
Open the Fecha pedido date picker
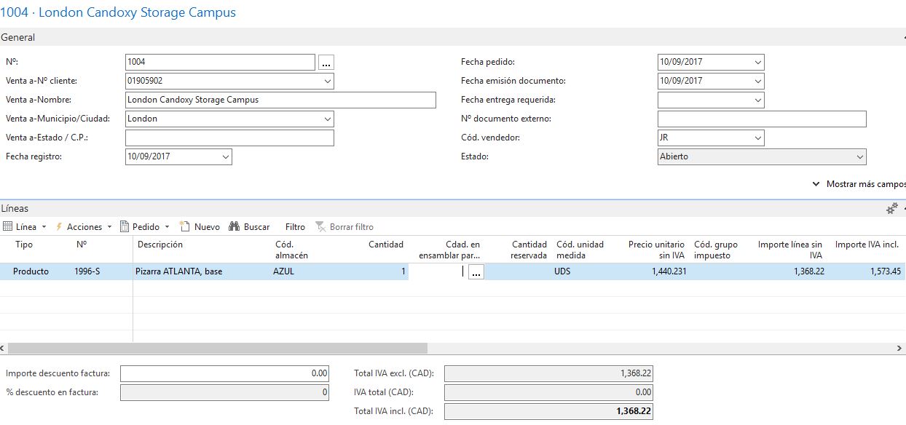point(757,62)
